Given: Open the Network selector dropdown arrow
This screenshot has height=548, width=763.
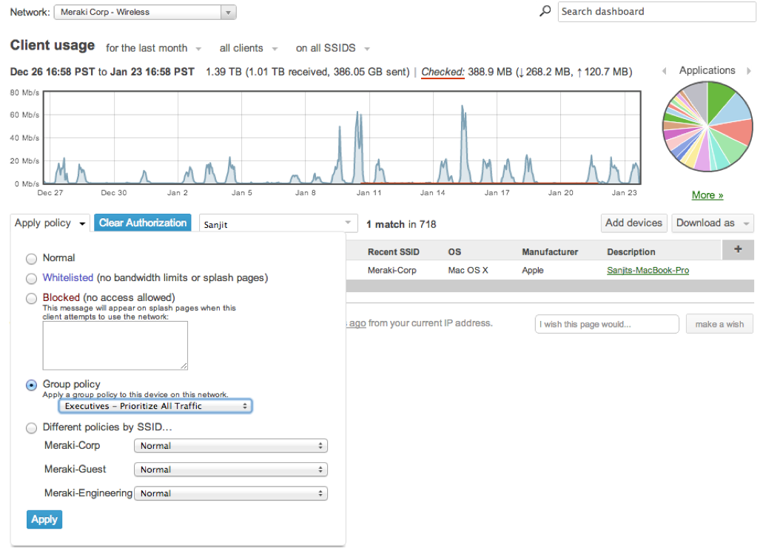Looking at the screenshot, I should (x=228, y=12).
